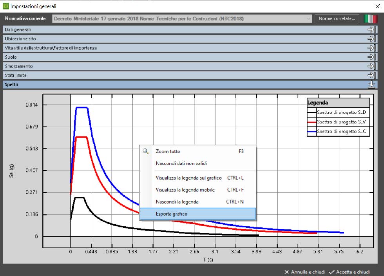Choose Nascondi dati non validi menu entry
384x276 pixels.
(181, 163)
